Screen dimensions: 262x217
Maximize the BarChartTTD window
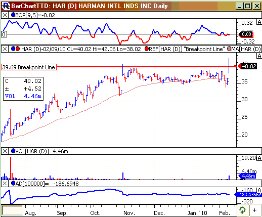pyautogui.click(x=248, y=6)
